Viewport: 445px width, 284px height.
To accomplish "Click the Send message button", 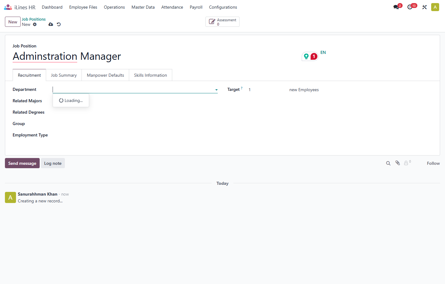I will [x=22, y=163].
